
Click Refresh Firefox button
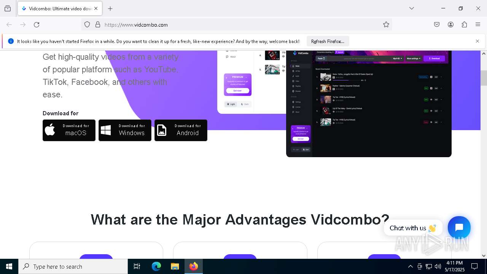click(328, 41)
